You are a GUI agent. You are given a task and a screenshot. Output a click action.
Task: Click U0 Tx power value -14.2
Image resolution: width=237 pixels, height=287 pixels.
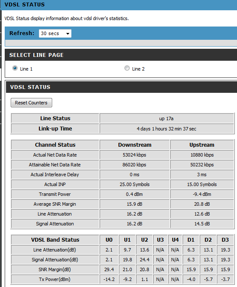109,279
